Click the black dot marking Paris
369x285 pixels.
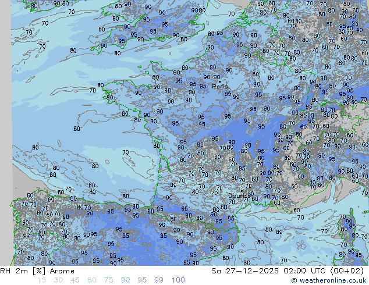(x=220, y=81)
